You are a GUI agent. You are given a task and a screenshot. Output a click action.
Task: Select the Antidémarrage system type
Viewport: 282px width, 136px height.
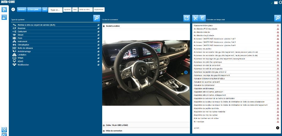[55, 51]
